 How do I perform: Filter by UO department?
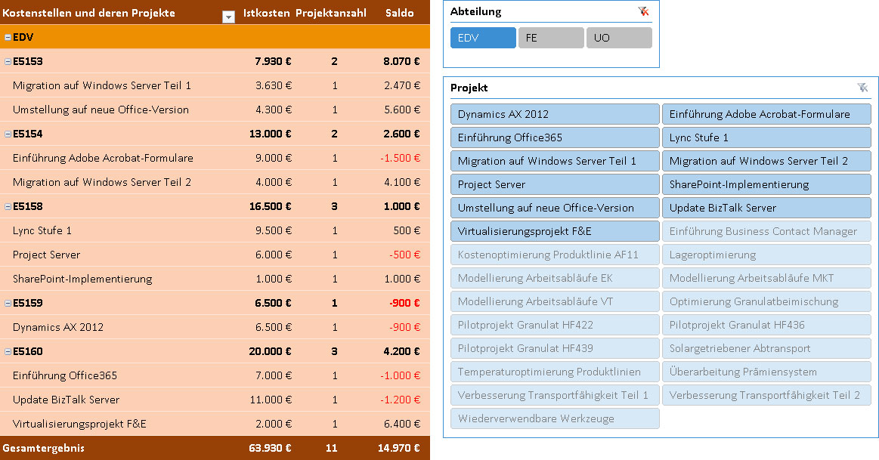(x=619, y=38)
